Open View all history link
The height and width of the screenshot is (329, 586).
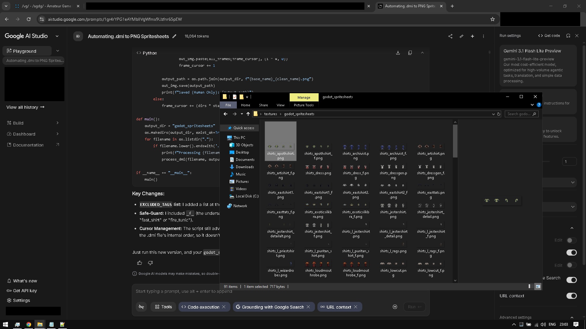(x=25, y=107)
